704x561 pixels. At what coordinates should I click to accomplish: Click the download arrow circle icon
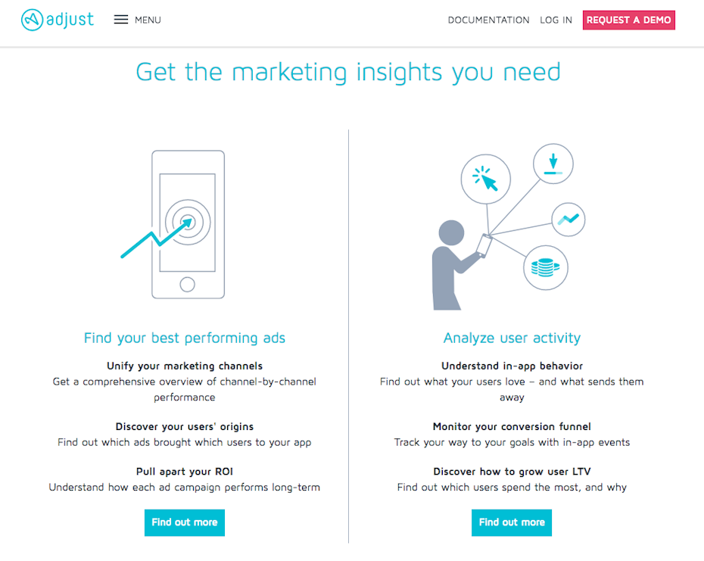(553, 163)
